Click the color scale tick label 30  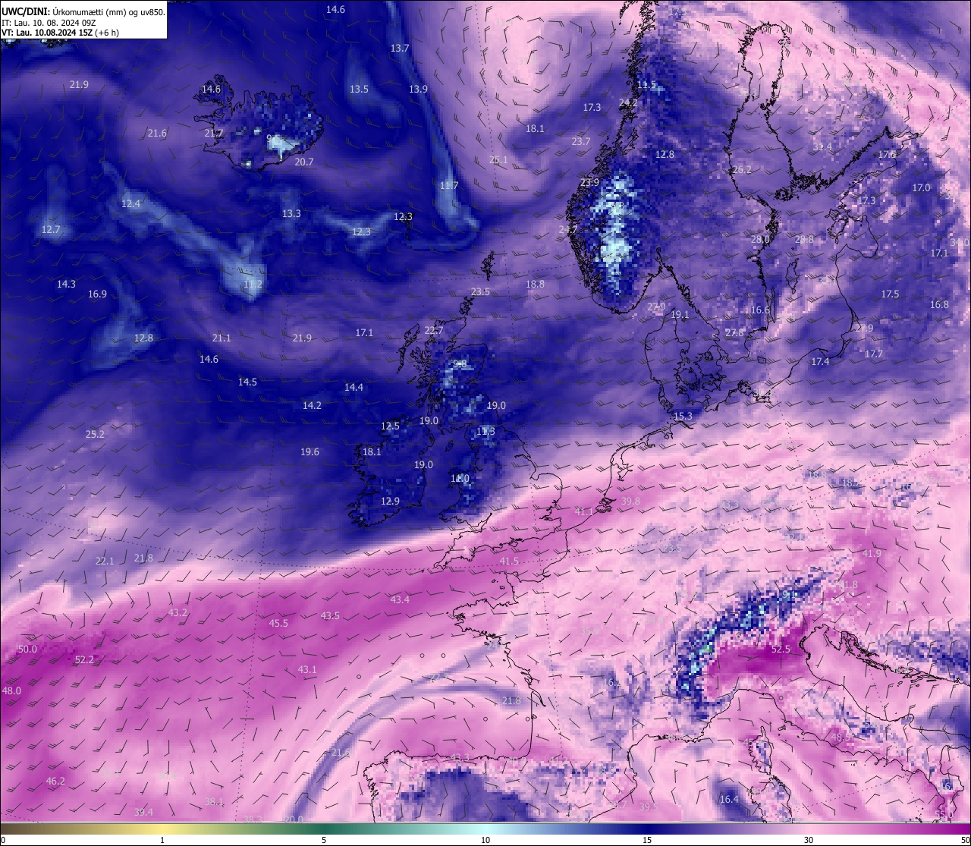[809, 840]
